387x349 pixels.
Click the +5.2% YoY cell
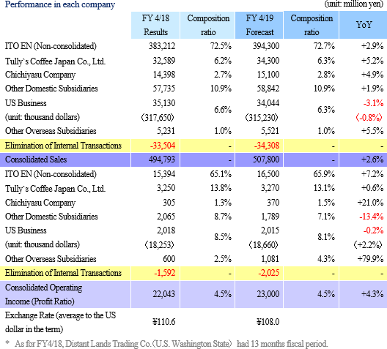pos(372,61)
